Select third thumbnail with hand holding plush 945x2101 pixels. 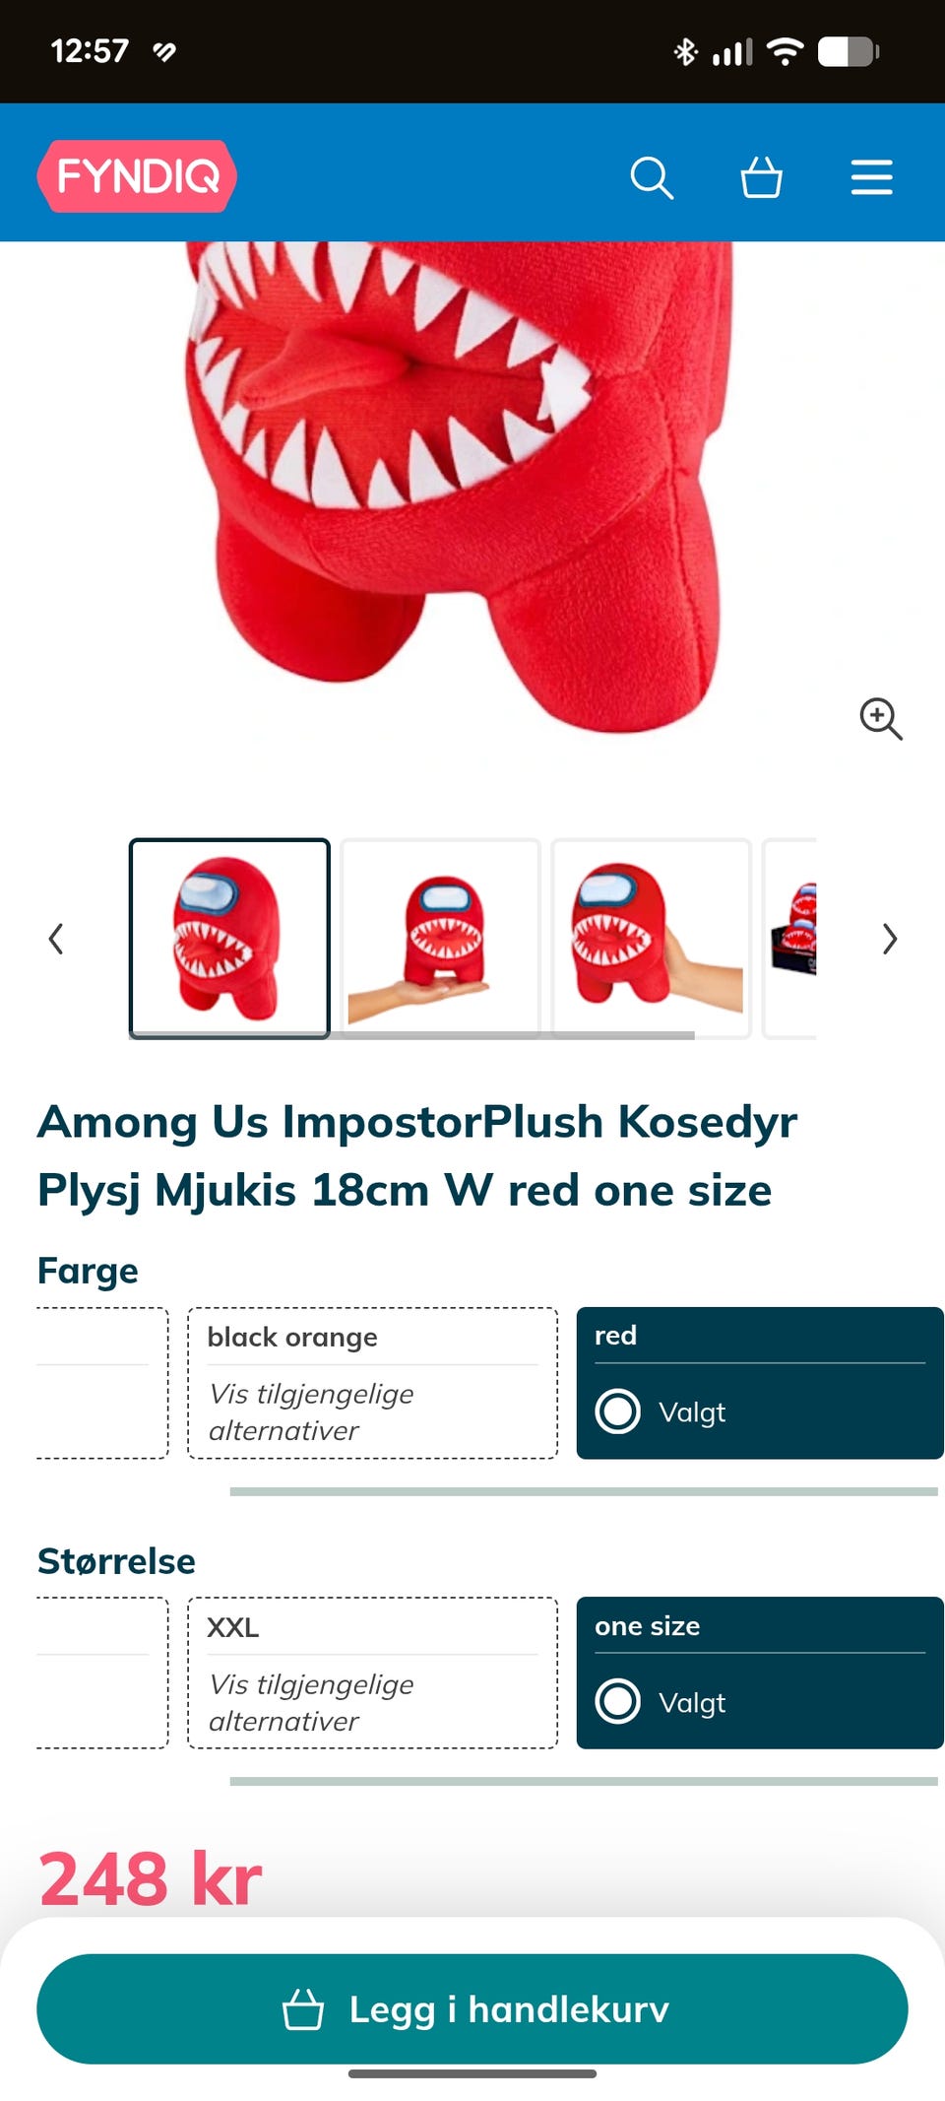(x=651, y=938)
